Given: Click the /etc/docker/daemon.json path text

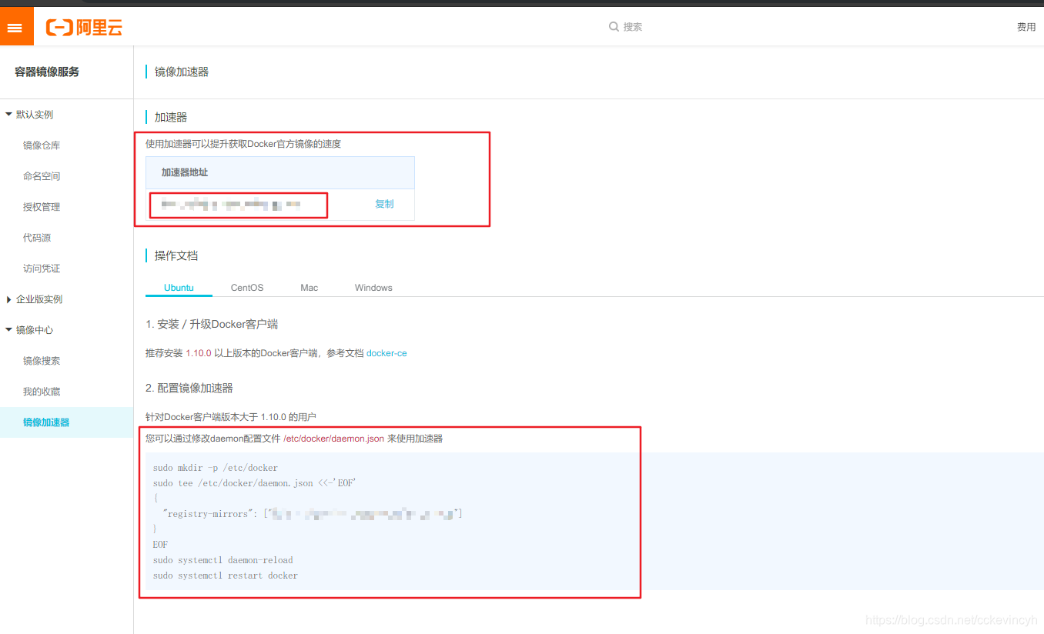Looking at the screenshot, I should tap(334, 439).
